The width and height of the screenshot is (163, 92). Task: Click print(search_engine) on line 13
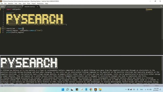(x=15, y=32)
